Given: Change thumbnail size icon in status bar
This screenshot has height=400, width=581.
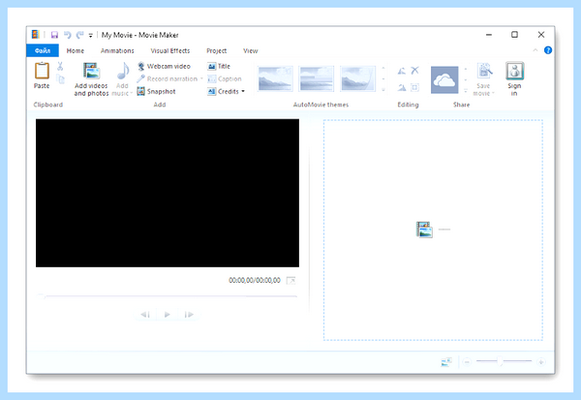Looking at the screenshot, I should [446, 362].
